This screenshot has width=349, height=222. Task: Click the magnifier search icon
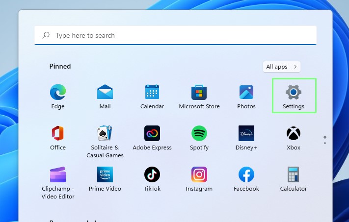point(46,35)
